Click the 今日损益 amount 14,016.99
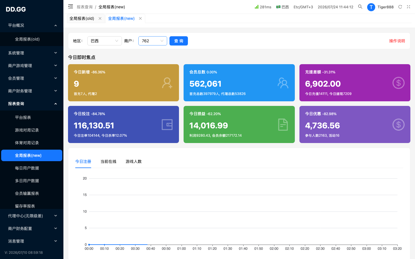 point(209,125)
